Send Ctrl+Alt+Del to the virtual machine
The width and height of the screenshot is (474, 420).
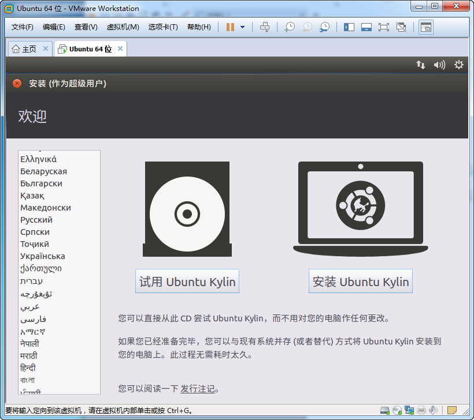coord(265,27)
